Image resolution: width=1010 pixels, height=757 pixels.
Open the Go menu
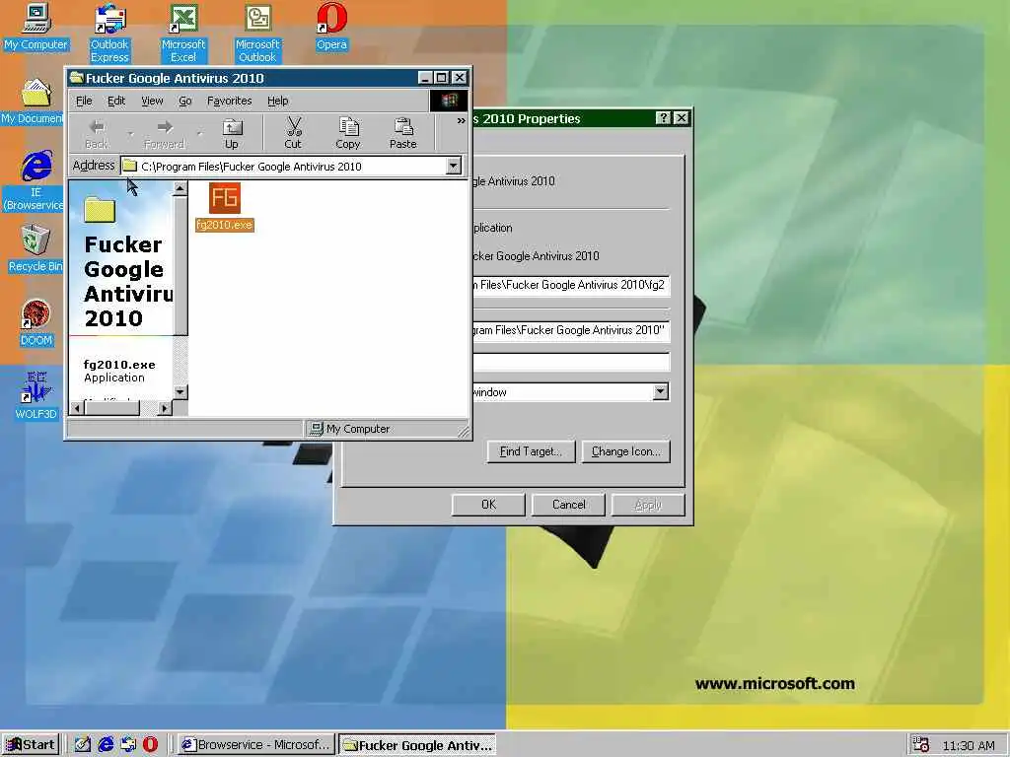pyautogui.click(x=184, y=102)
